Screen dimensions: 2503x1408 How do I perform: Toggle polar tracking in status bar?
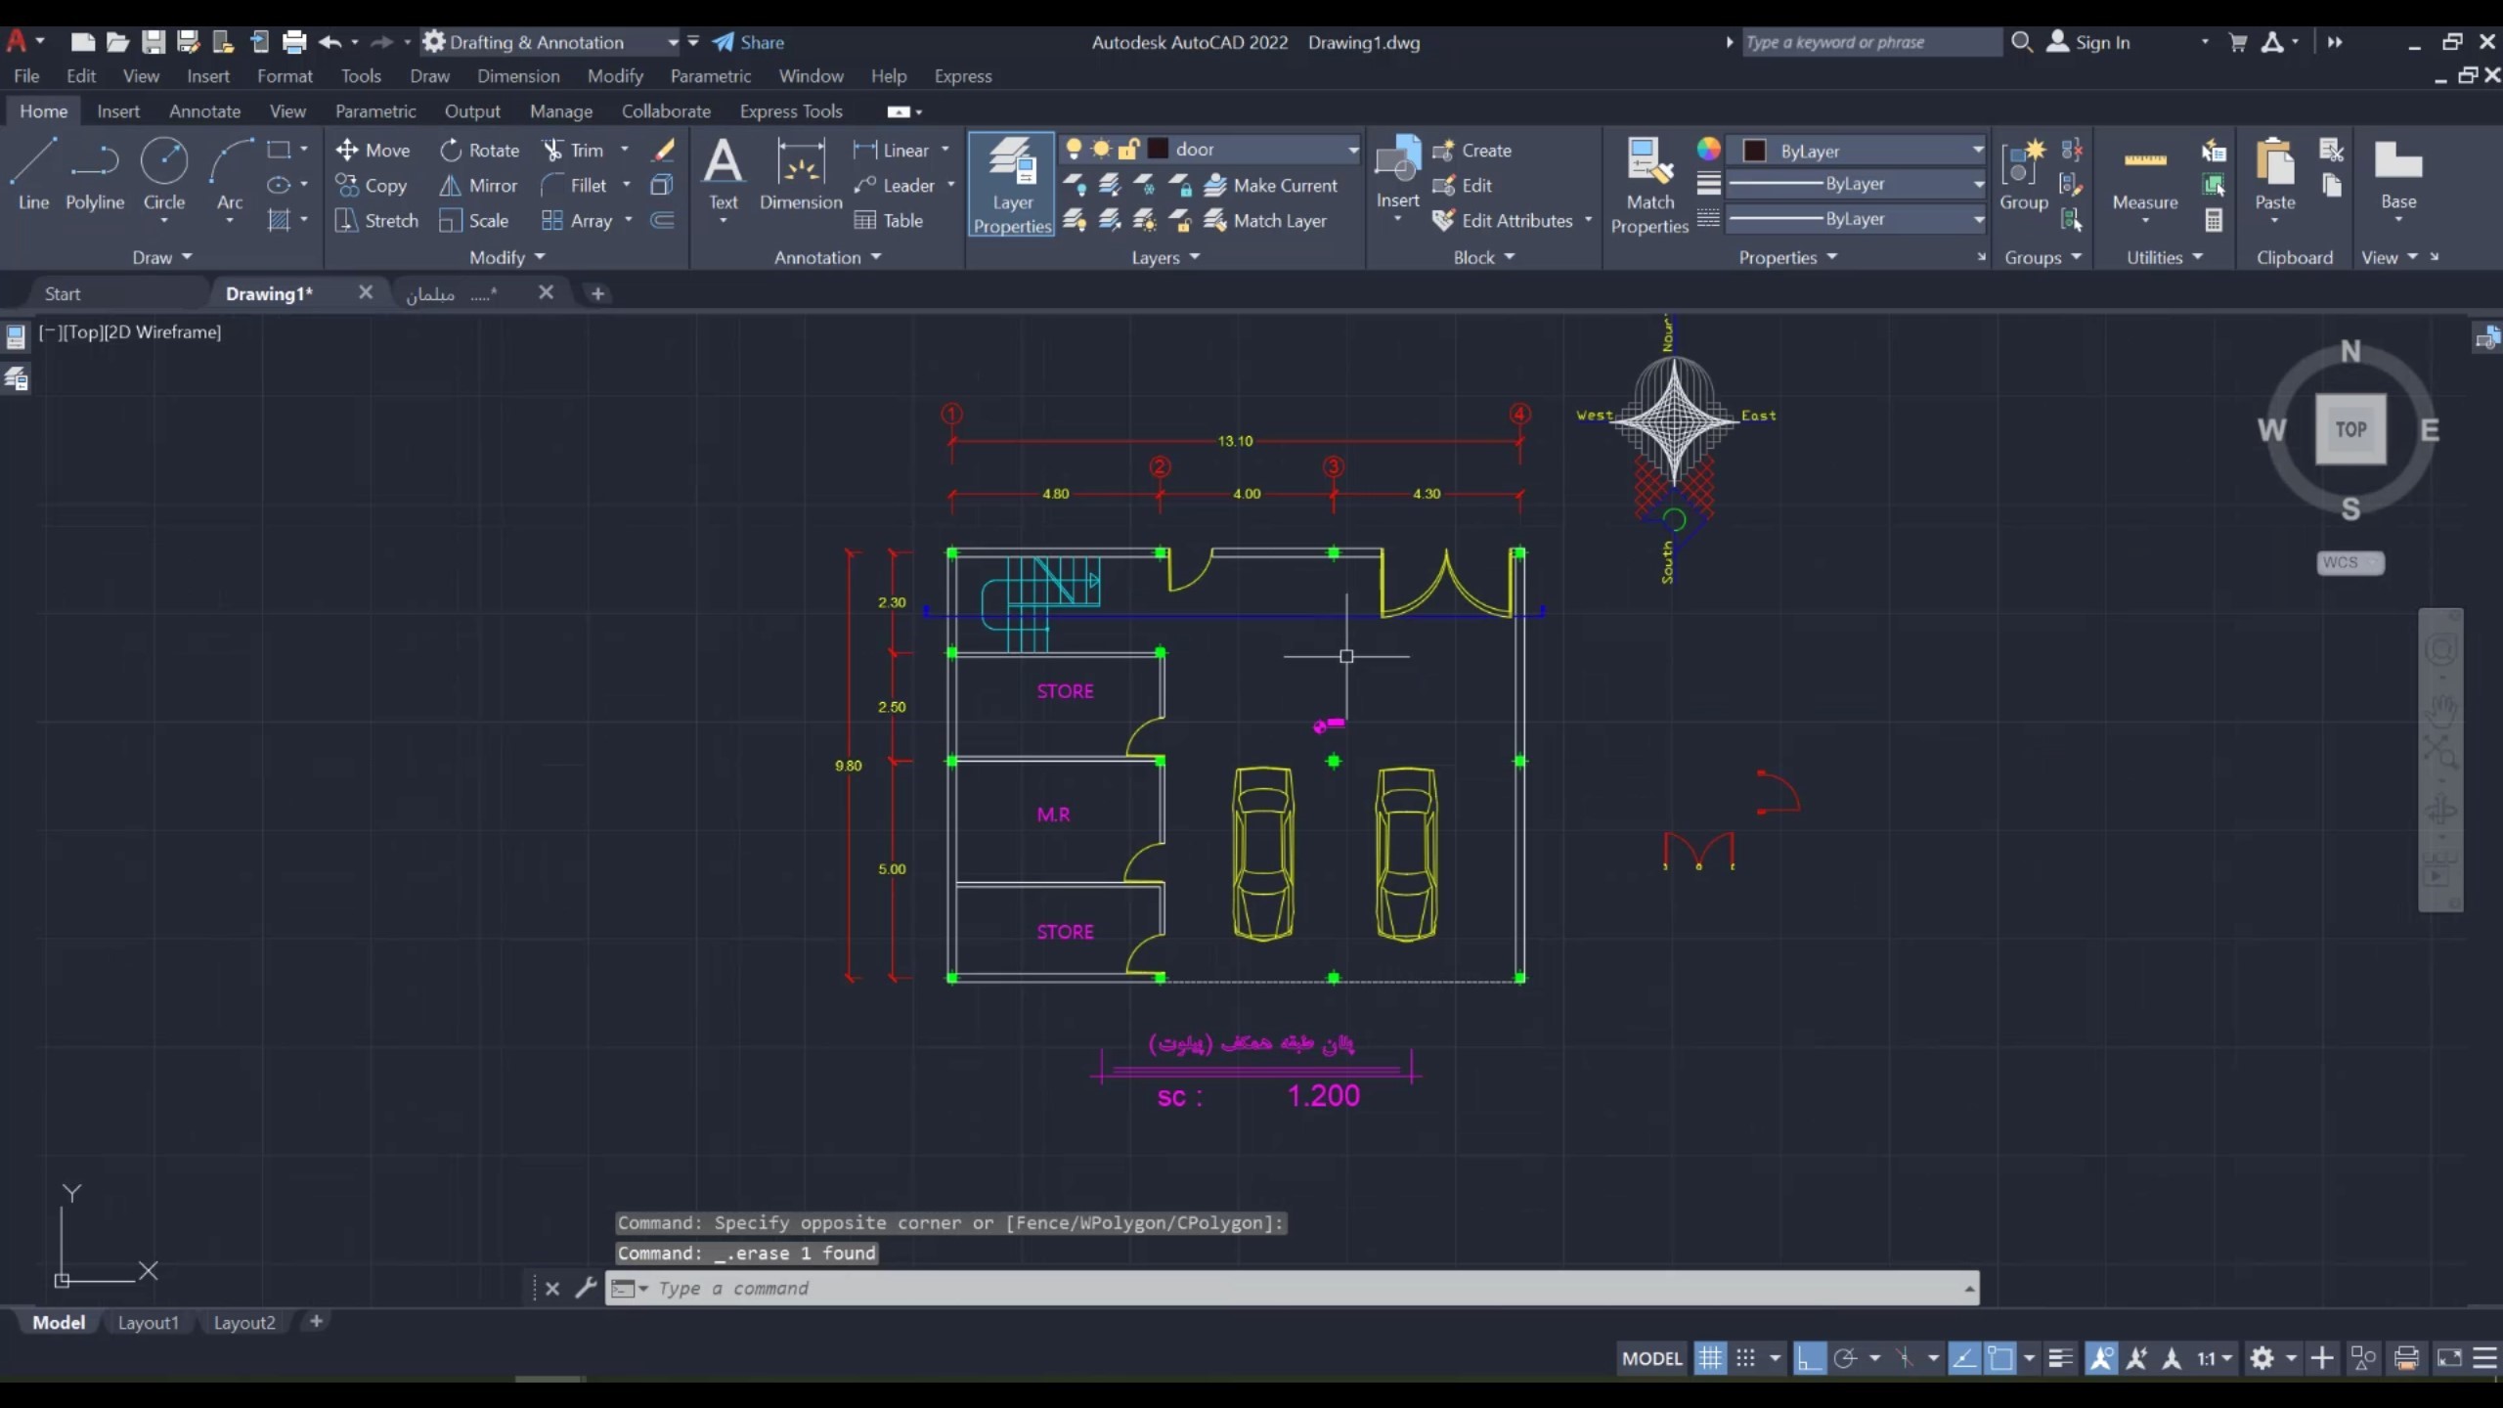(1845, 1357)
